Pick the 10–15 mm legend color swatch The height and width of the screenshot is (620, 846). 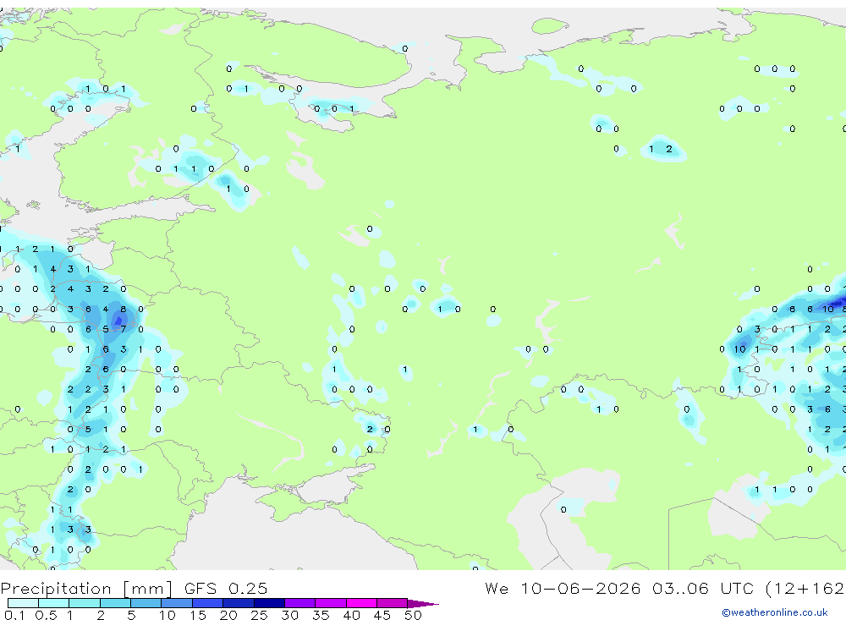coord(177,603)
